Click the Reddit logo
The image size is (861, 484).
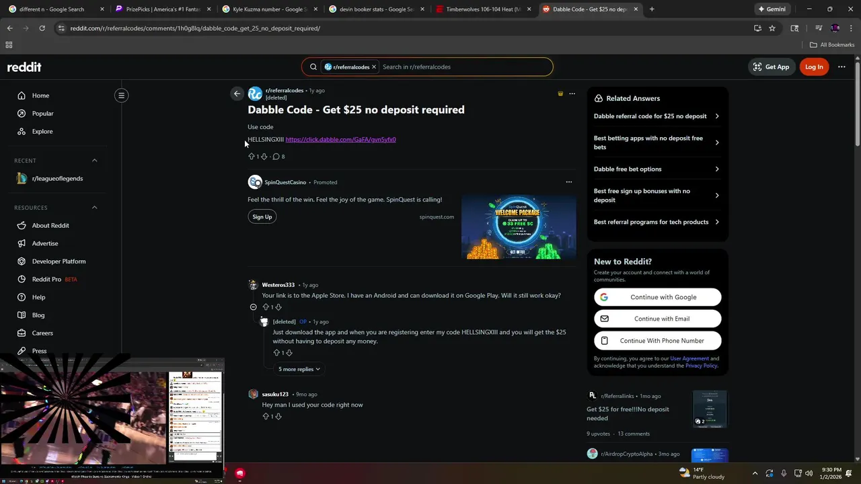pos(24,67)
